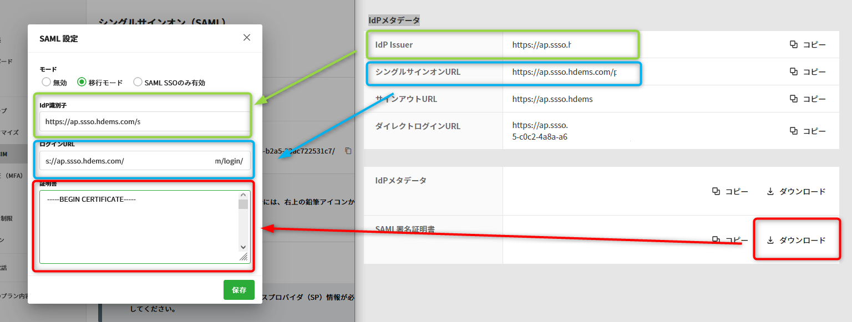Choose SAML SSOのみ有効 mode

point(138,82)
